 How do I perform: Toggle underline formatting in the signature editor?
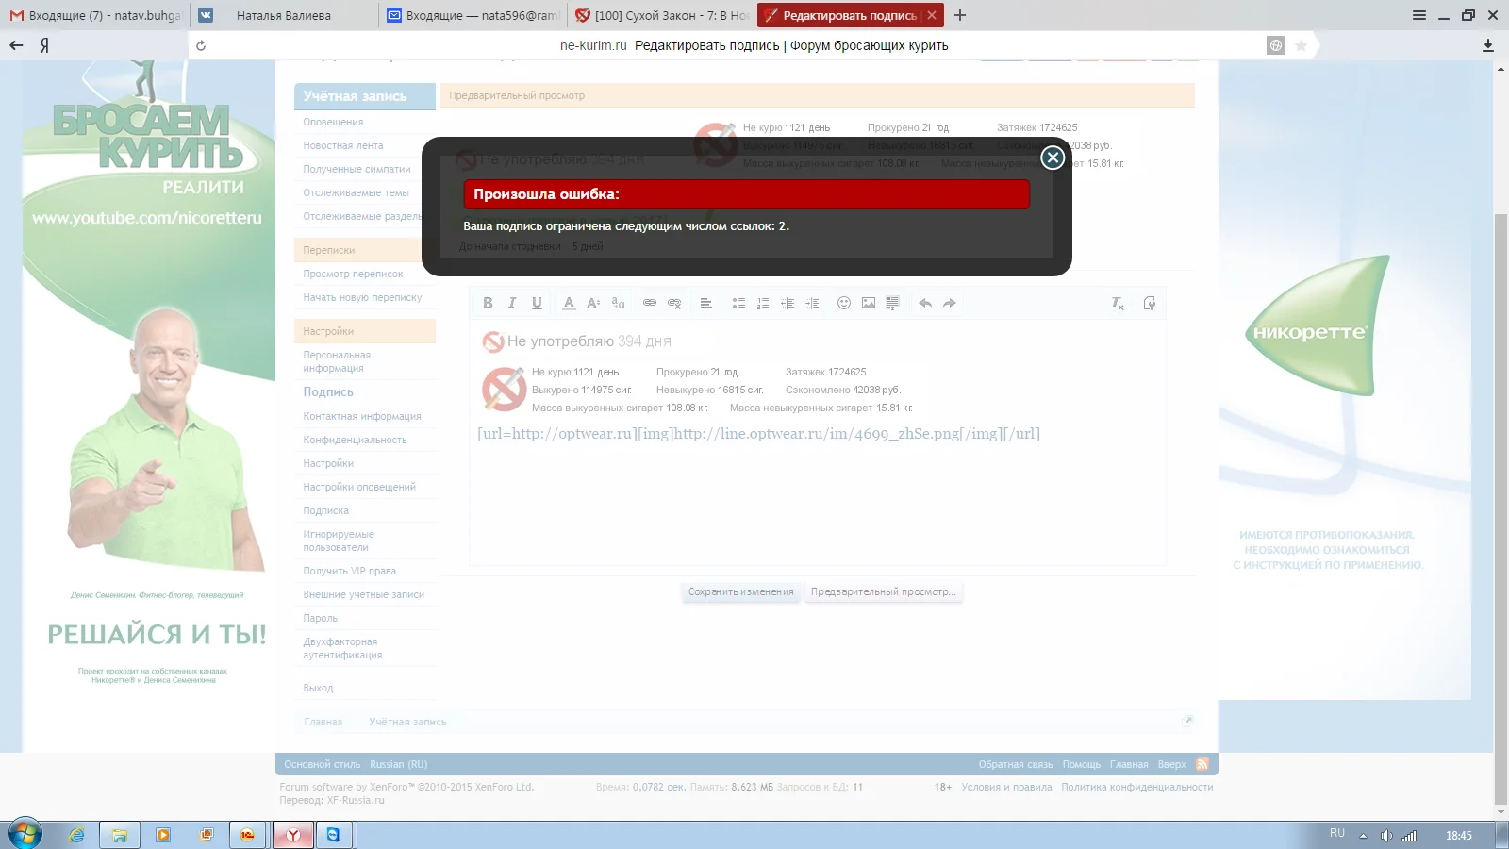click(x=537, y=303)
